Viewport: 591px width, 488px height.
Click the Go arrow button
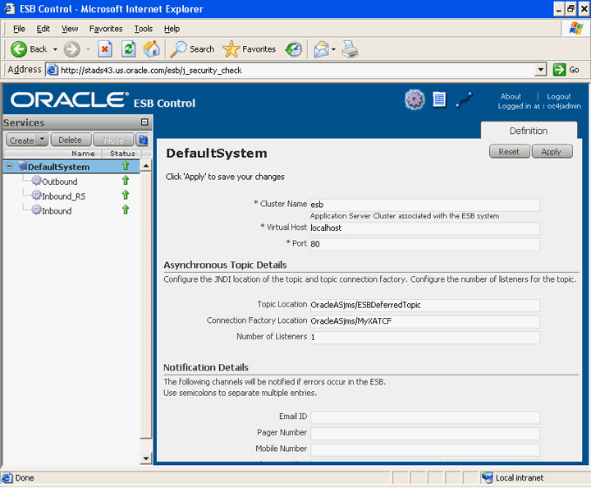[559, 70]
